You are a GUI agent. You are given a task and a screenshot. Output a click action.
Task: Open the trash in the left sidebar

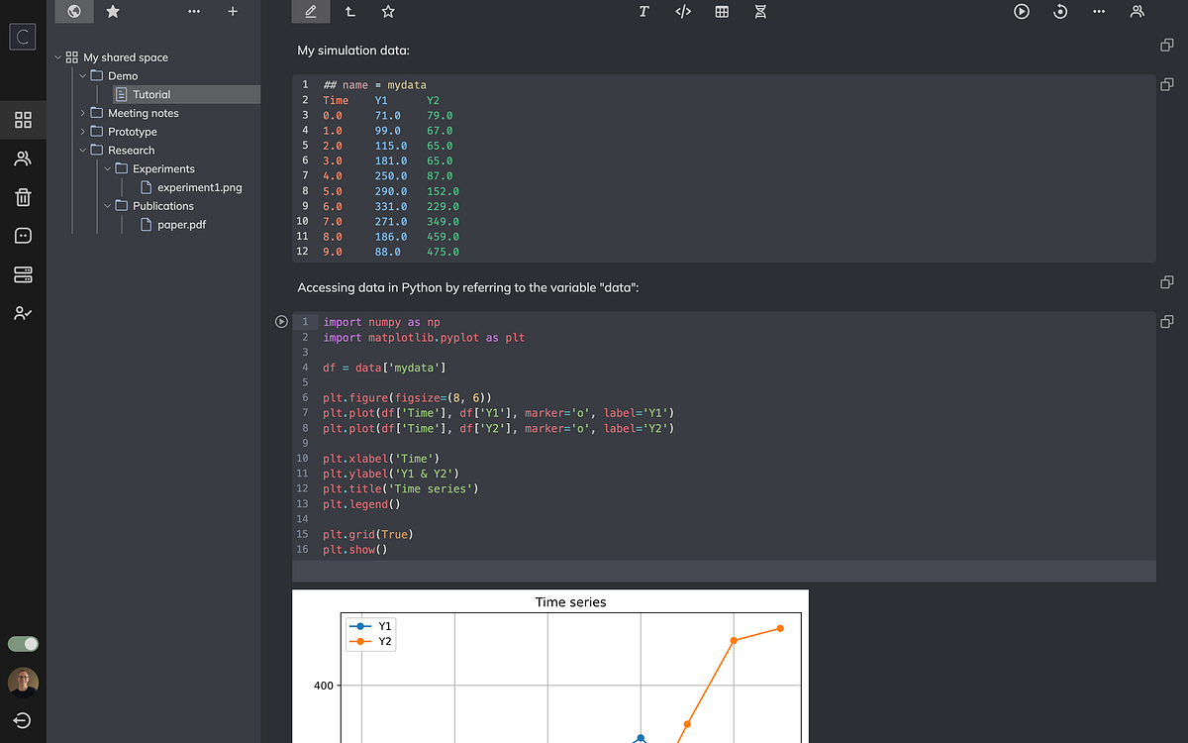[x=23, y=197]
